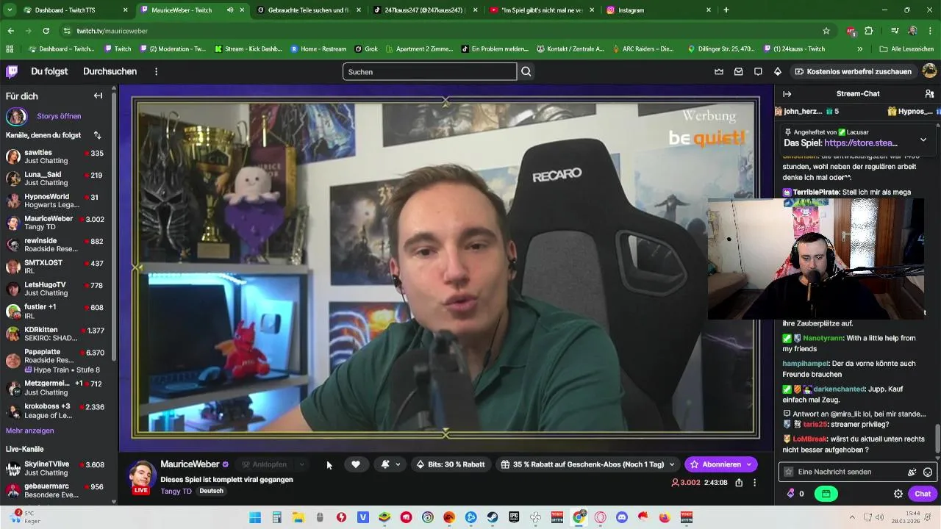The width and height of the screenshot is (941, 529).
Task: Open Steam from the taskbar
Action: click(x=493, y=517)
